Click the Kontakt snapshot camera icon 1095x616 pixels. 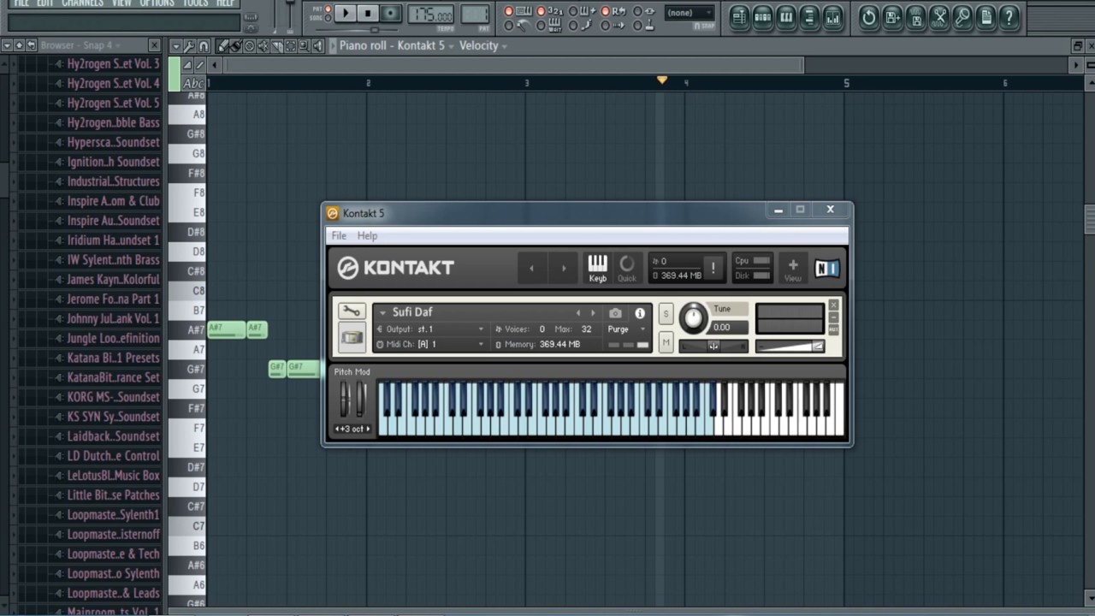click(x=615, y=313)
